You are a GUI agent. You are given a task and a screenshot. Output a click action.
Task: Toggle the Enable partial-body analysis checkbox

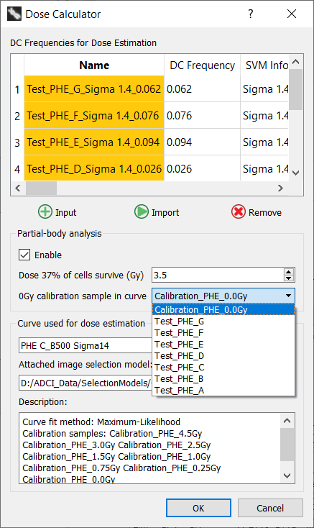tap(24, 255)
